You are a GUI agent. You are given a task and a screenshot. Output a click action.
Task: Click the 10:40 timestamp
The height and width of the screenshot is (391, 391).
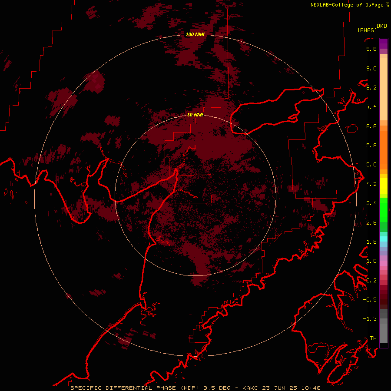(311, 388)
